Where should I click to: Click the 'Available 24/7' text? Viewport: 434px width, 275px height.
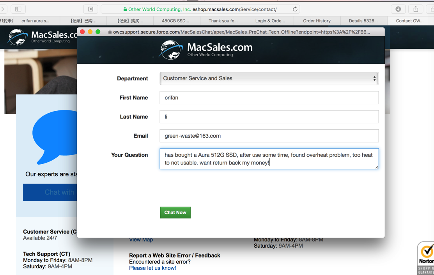coord(40,238)
